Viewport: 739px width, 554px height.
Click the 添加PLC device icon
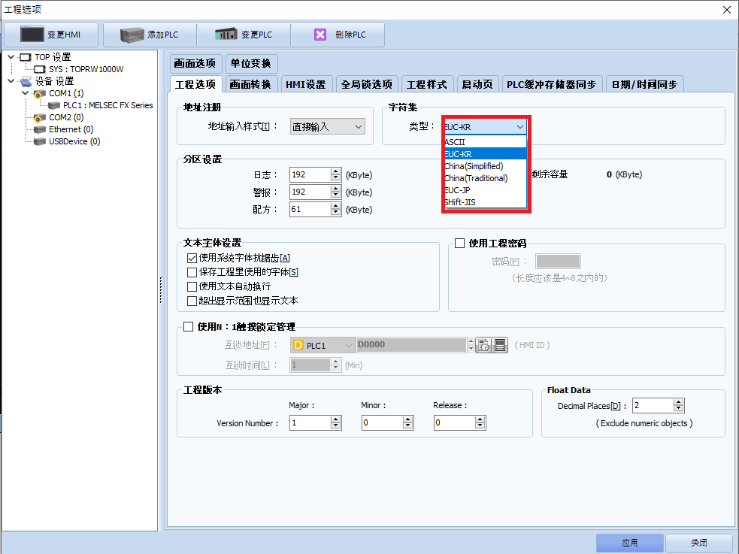[x=132, y=35]
